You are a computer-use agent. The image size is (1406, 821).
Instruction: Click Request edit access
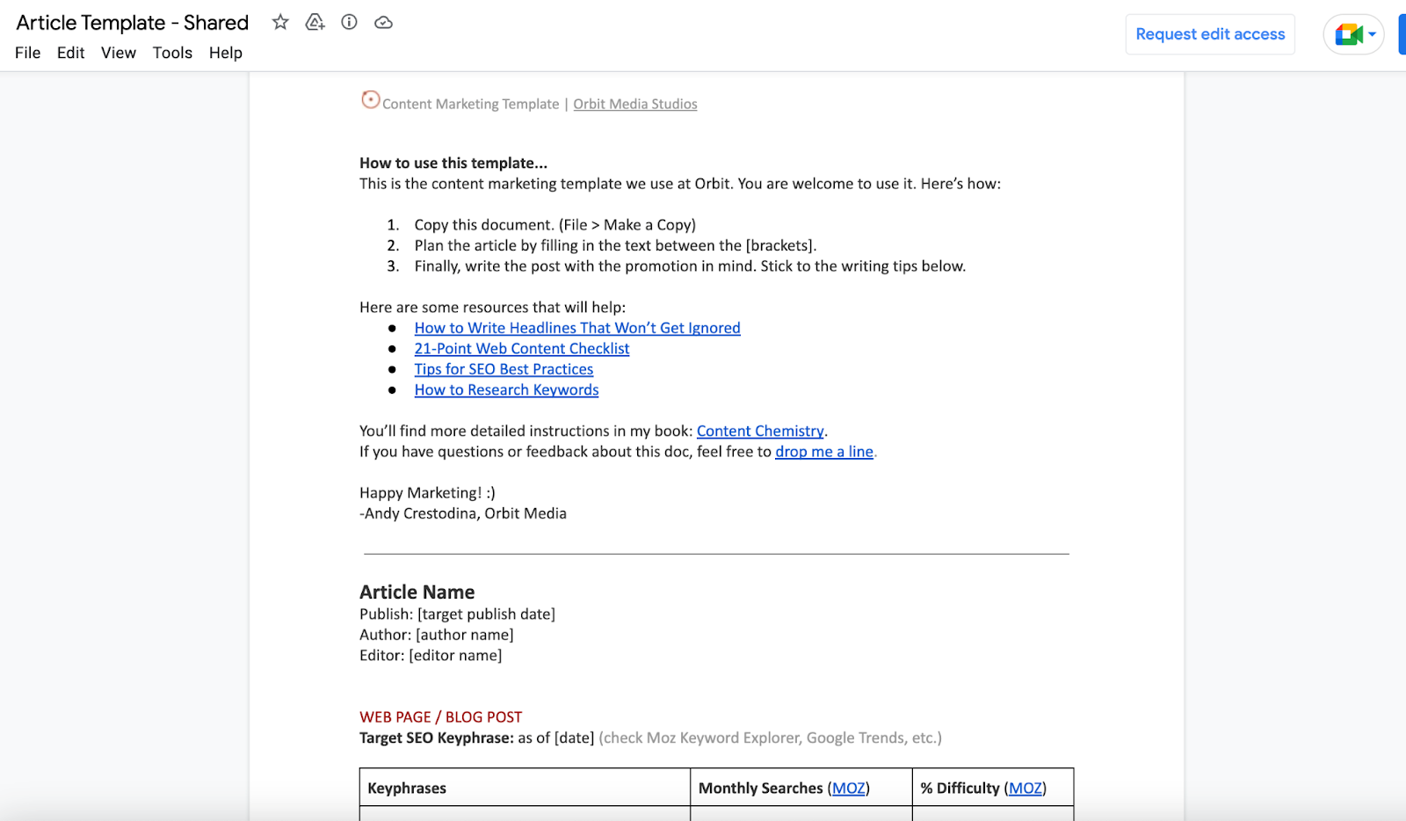pyautogui.click(x=1210, y=33)
